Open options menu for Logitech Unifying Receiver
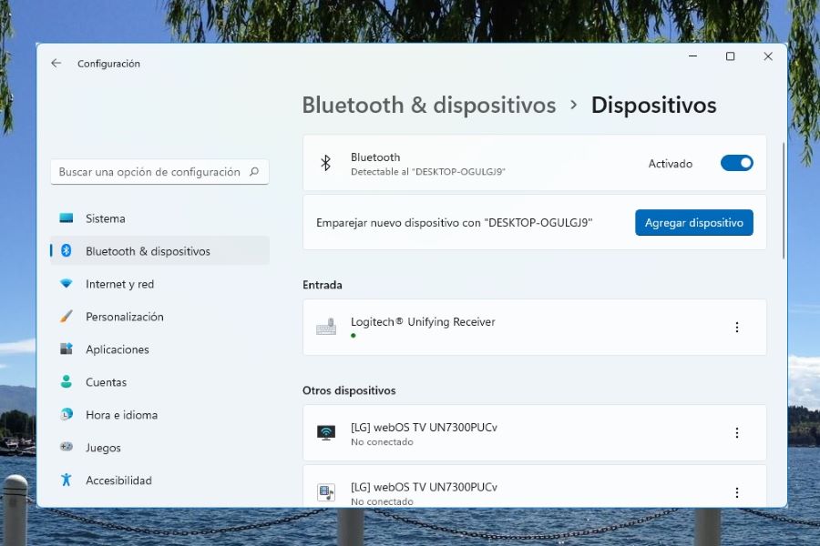Viewport: 820px width, 546px height. click(x=737, y=327)
